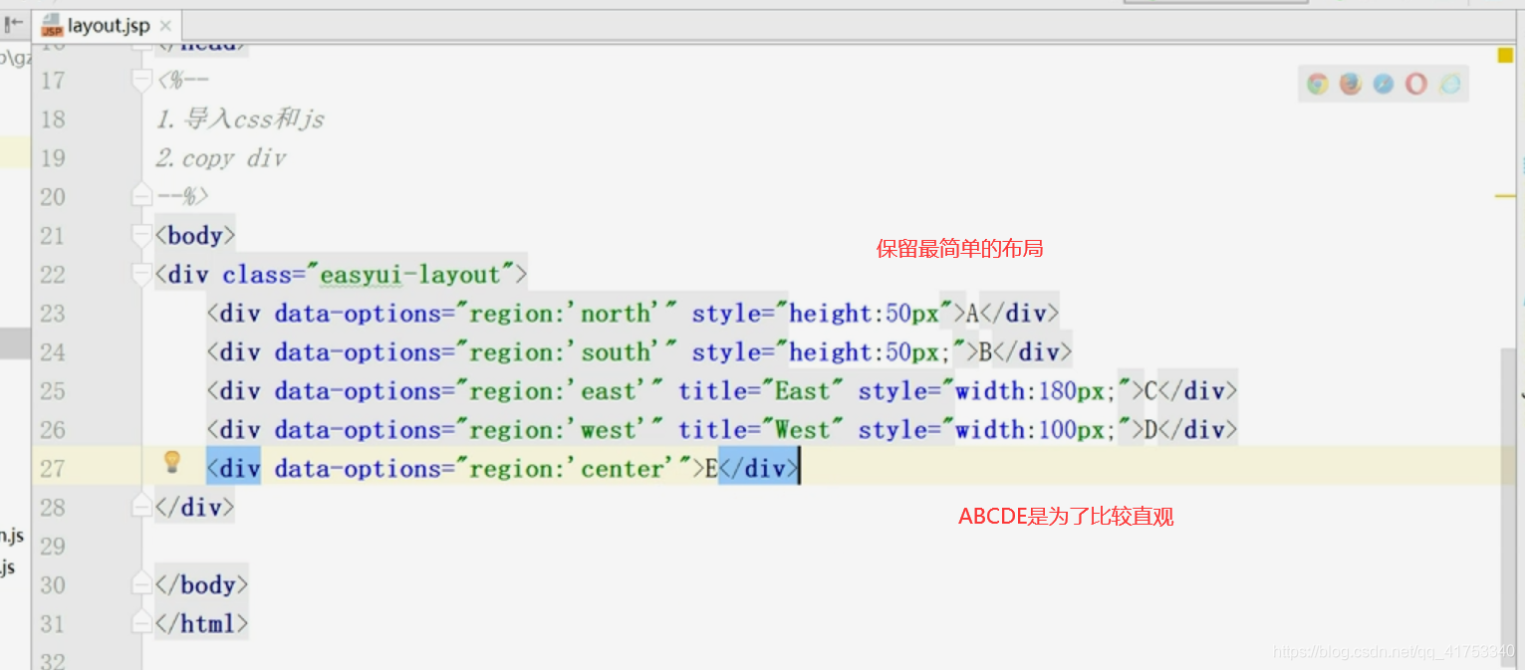Click line number 27 in gutter

tap(53, 469)
